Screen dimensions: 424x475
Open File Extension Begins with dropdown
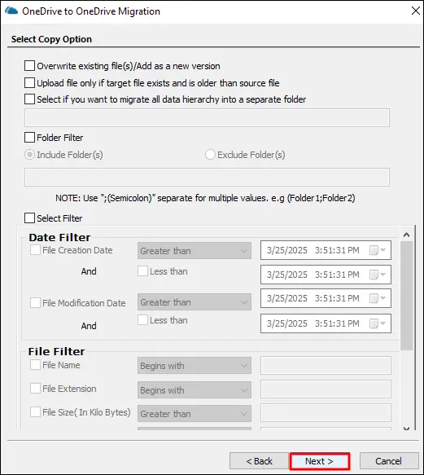point(195,390)
